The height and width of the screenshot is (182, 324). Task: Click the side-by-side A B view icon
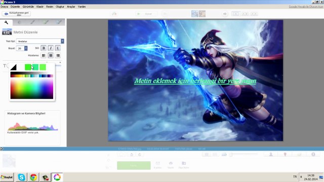pyautogui.click(x=245, y=14)
